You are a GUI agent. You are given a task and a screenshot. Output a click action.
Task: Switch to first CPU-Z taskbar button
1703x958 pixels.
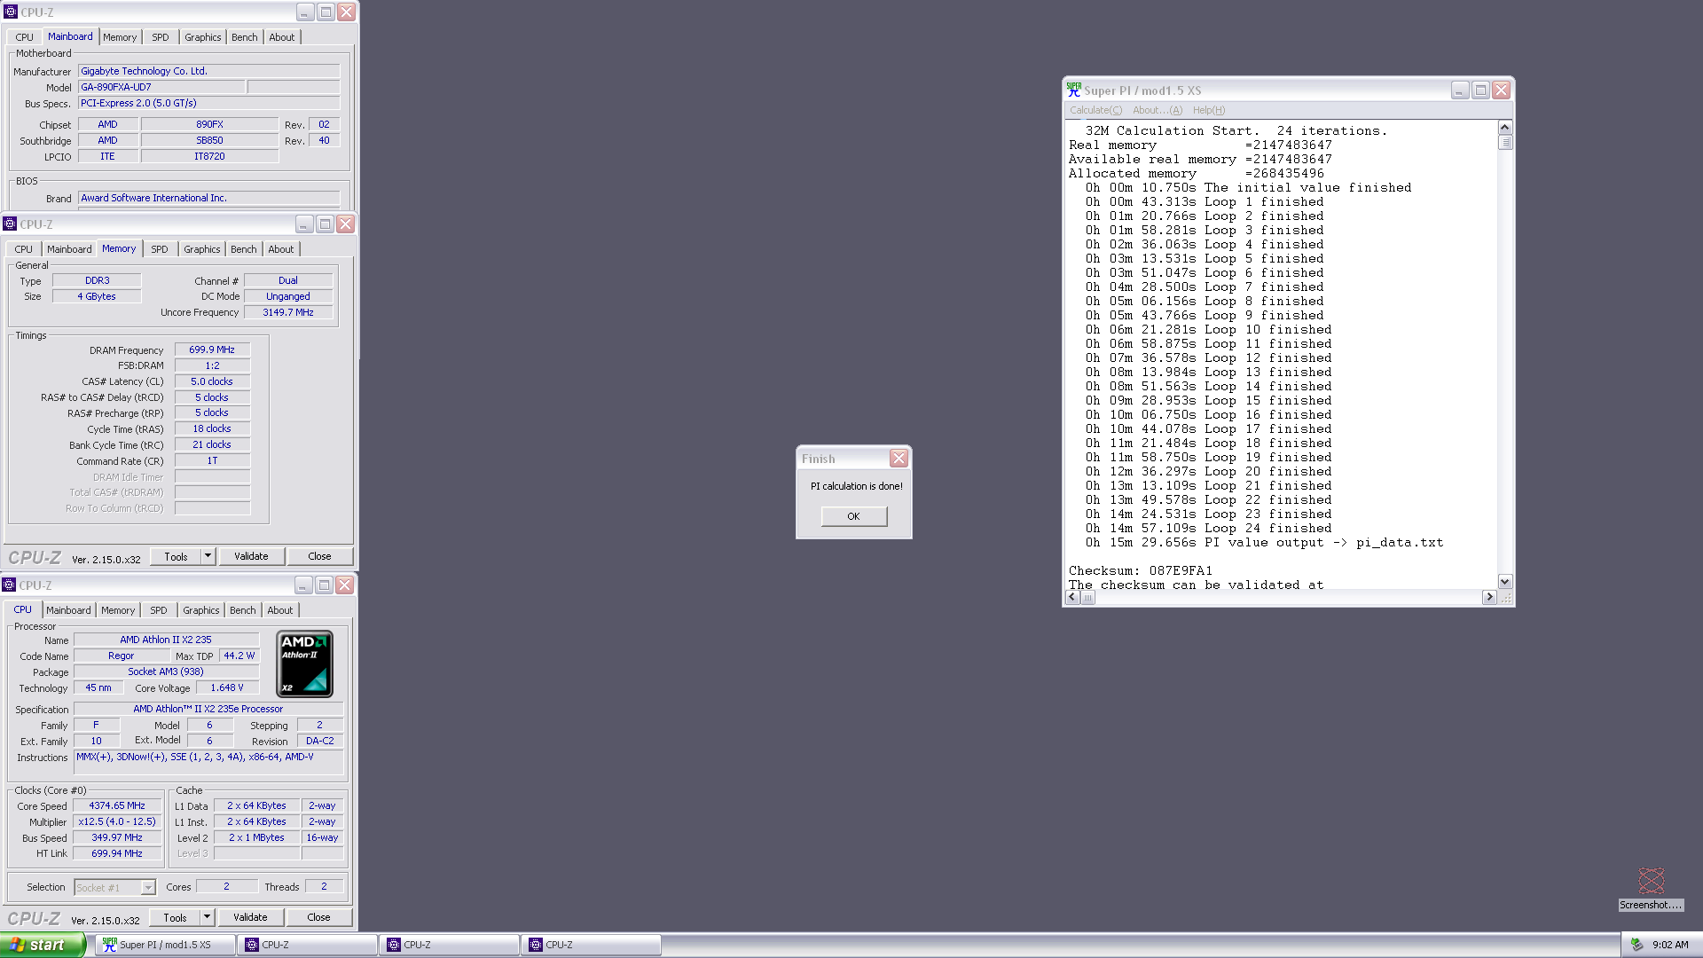(307, 945)
